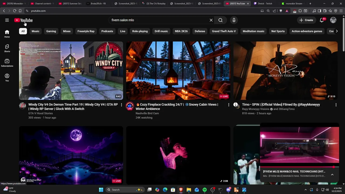The height and width of the screenshot is (194, 345).
Task: Open the Cozy Fireplace live thumbnail
Action: point(178,71)
